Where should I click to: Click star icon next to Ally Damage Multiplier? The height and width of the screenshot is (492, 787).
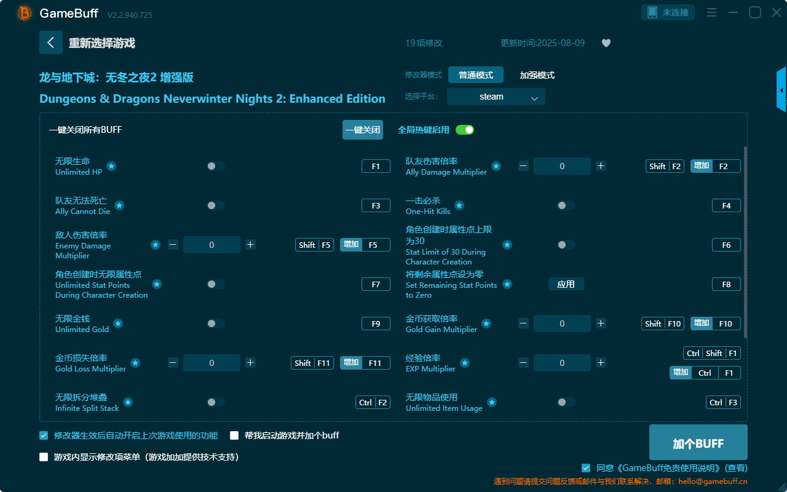pos(496,166)
